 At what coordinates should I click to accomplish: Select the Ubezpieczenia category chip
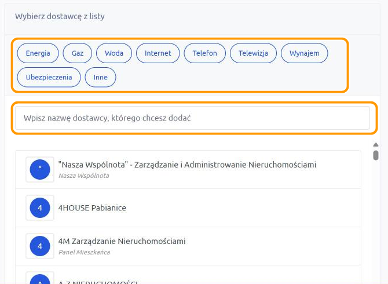point(49,77)
